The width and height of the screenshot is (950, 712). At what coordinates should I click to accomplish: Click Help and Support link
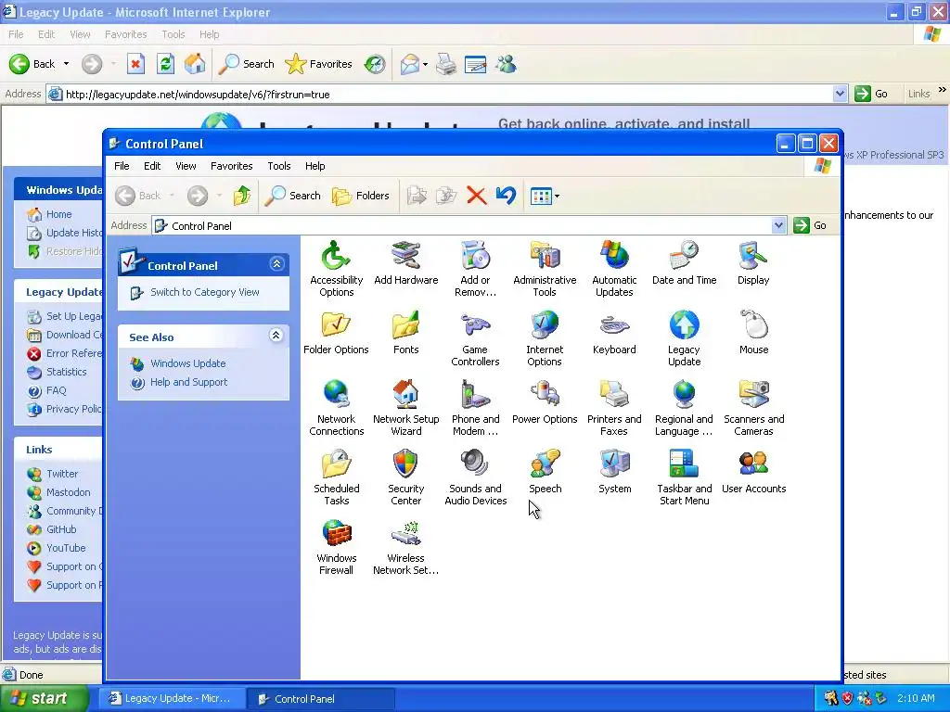189,382
